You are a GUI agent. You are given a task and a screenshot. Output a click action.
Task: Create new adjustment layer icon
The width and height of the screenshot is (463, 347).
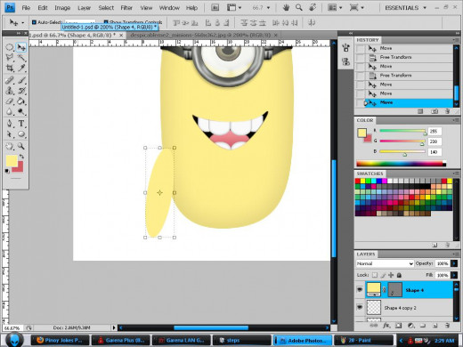pyautogui.click(x=411, y=326)
